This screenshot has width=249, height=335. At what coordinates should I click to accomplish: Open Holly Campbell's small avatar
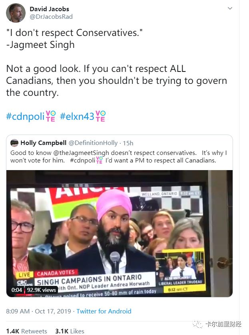[x=14, y=143]
